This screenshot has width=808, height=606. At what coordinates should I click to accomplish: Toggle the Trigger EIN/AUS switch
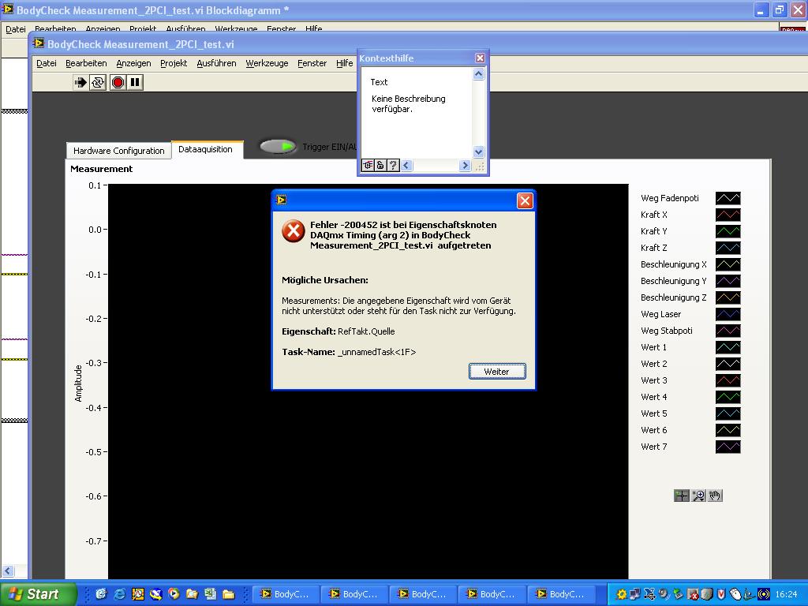click(278, 147)
